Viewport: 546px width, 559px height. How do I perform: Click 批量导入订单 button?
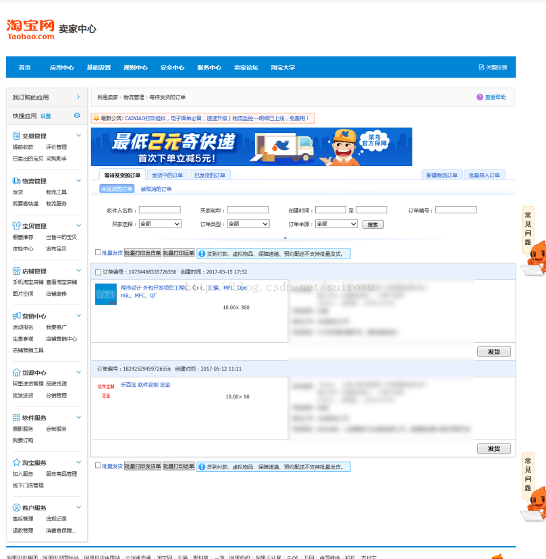[x=485, y=175]
